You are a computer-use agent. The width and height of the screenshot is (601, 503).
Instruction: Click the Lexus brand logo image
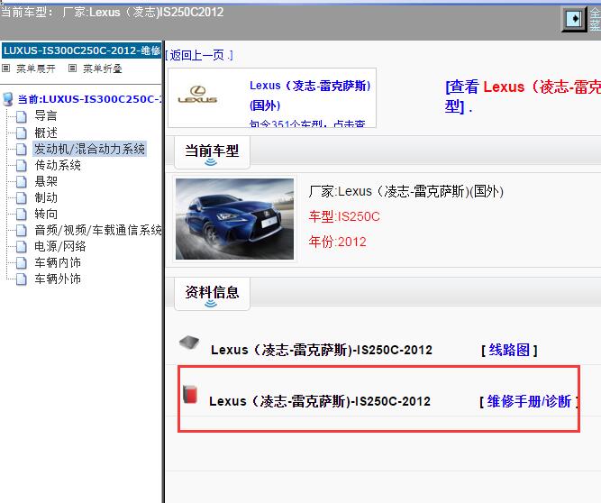click(197, 95)
